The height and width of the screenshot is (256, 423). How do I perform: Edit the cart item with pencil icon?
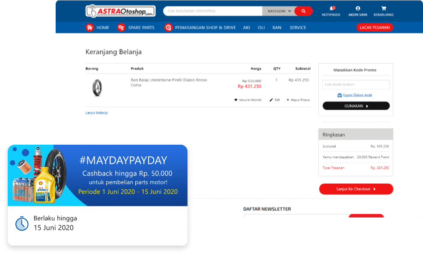[274, 100]
